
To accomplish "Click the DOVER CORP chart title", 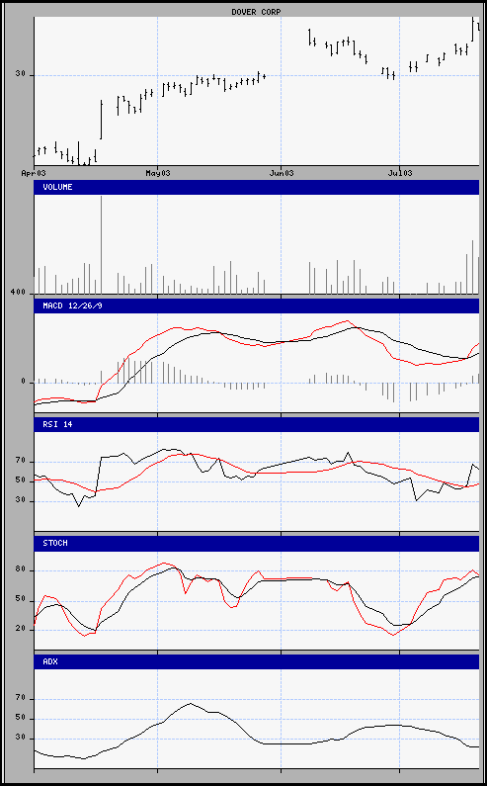I will click(256, 12).
